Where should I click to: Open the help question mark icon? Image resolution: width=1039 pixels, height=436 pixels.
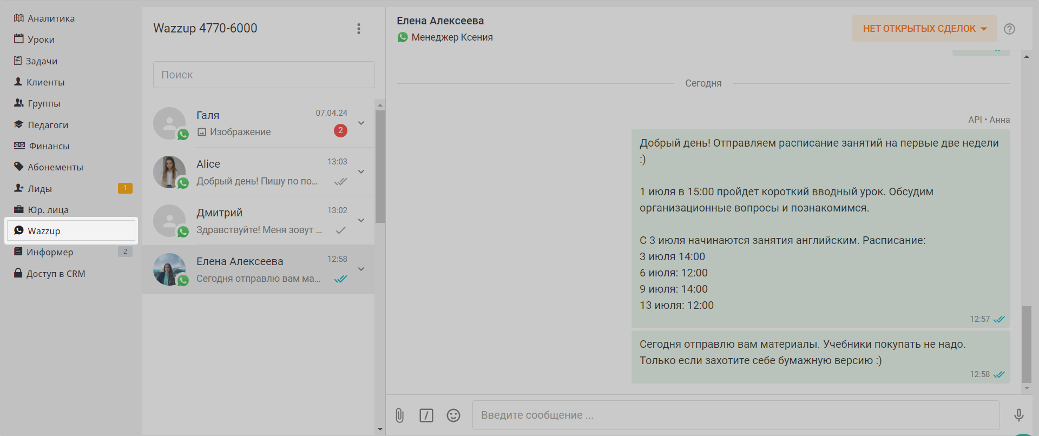pos(1009,29)
